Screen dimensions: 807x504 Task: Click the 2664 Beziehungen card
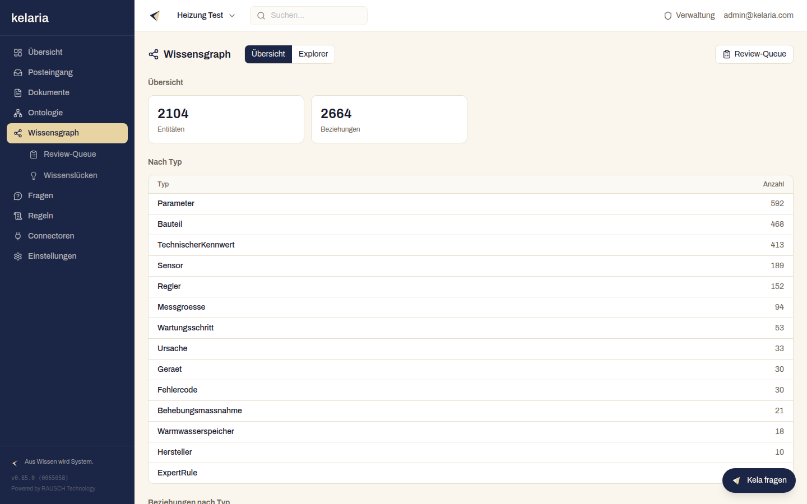[389, 119]
